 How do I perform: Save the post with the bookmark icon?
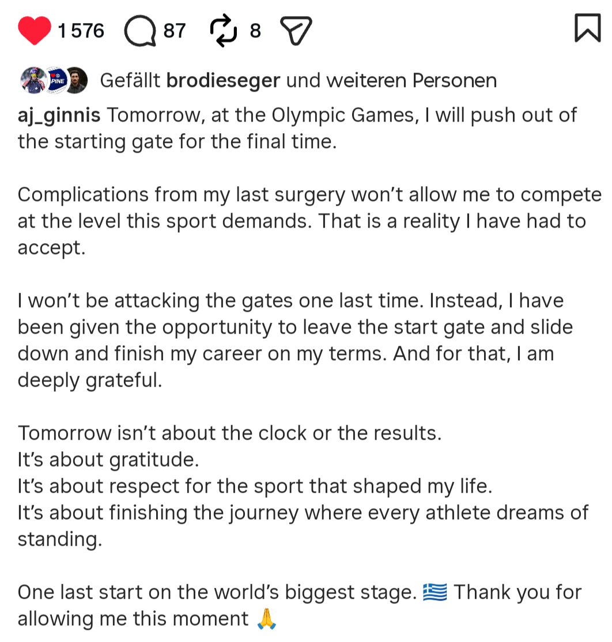tap(587, 28)
